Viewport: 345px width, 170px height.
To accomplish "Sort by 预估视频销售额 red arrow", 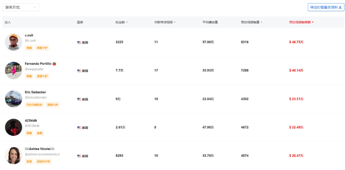I will tap(313, 22).
